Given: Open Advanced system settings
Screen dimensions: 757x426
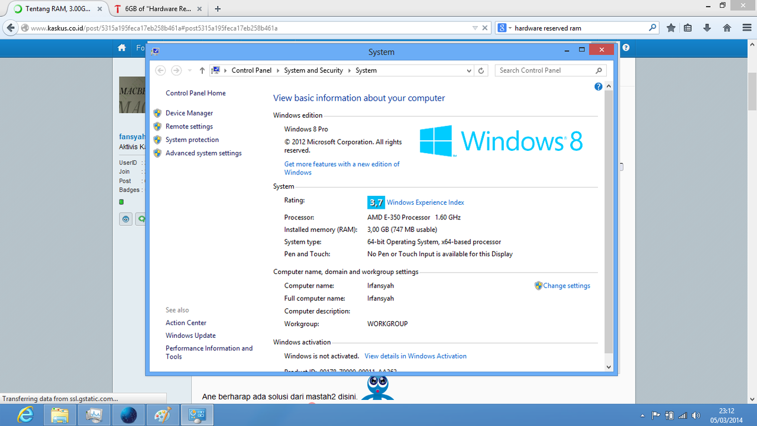Looking at the screenshot, I should 203,153.
